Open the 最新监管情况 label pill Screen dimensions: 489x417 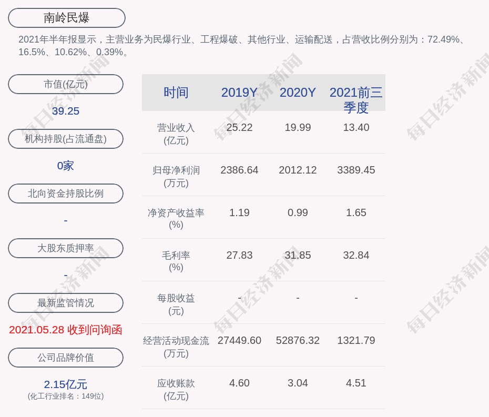click(66, 303)
